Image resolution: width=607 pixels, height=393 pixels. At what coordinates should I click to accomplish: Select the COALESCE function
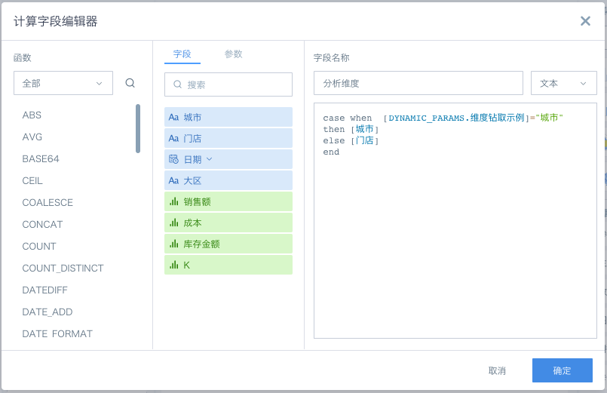tap(48, 202)
